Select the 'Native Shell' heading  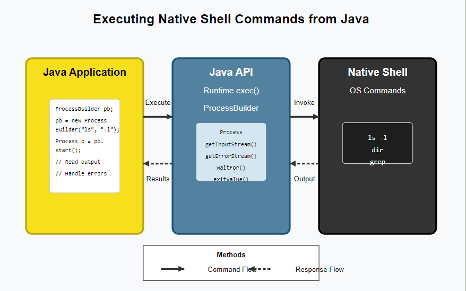(x=377, y=72)
